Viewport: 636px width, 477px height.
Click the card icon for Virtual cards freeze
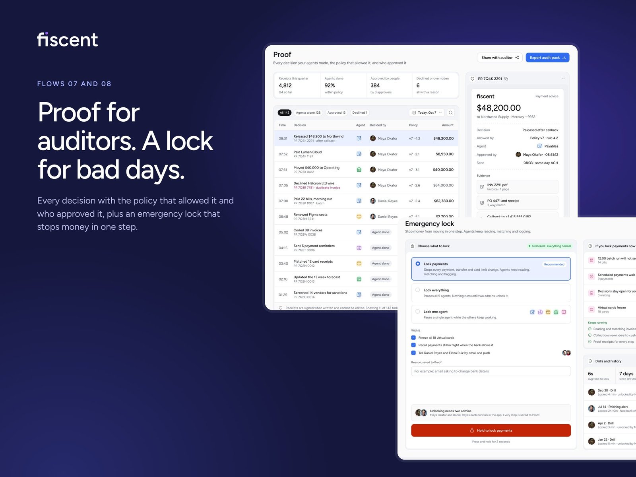point(591,309)
